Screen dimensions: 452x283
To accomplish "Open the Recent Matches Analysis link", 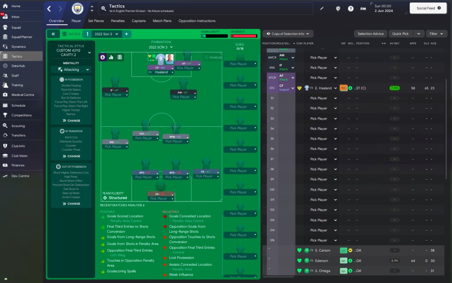I will click(x=122, y=205).
